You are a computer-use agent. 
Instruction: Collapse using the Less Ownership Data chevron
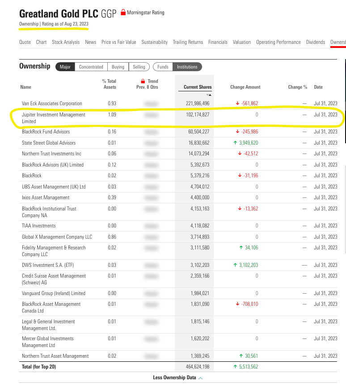click(201, 378)
